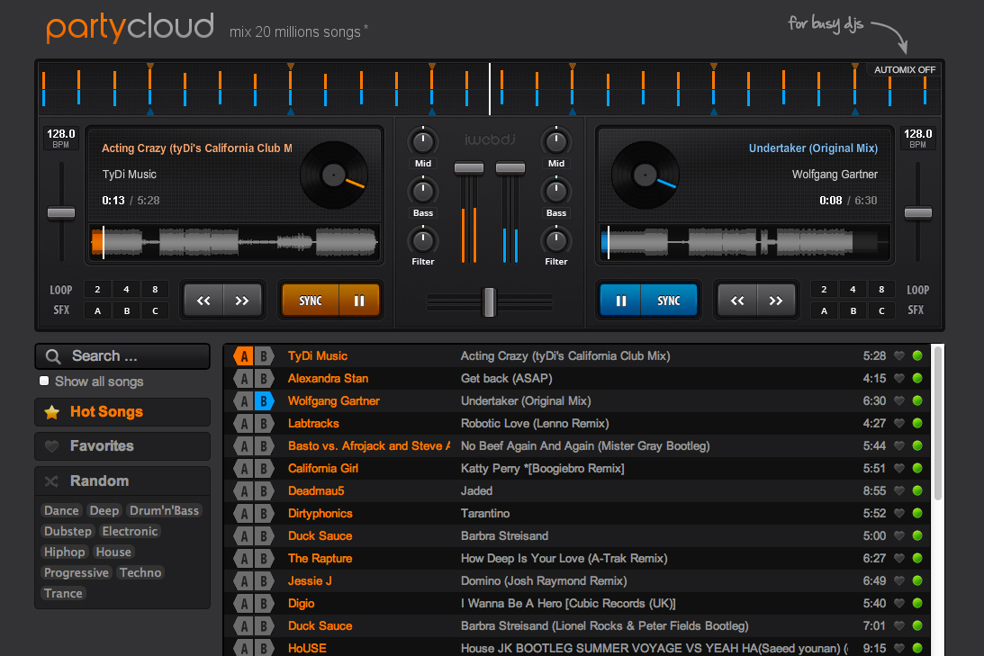Viewport: 984px width, 656px height.
Task: Select the Techno genre tag
Action: (140, 572)
